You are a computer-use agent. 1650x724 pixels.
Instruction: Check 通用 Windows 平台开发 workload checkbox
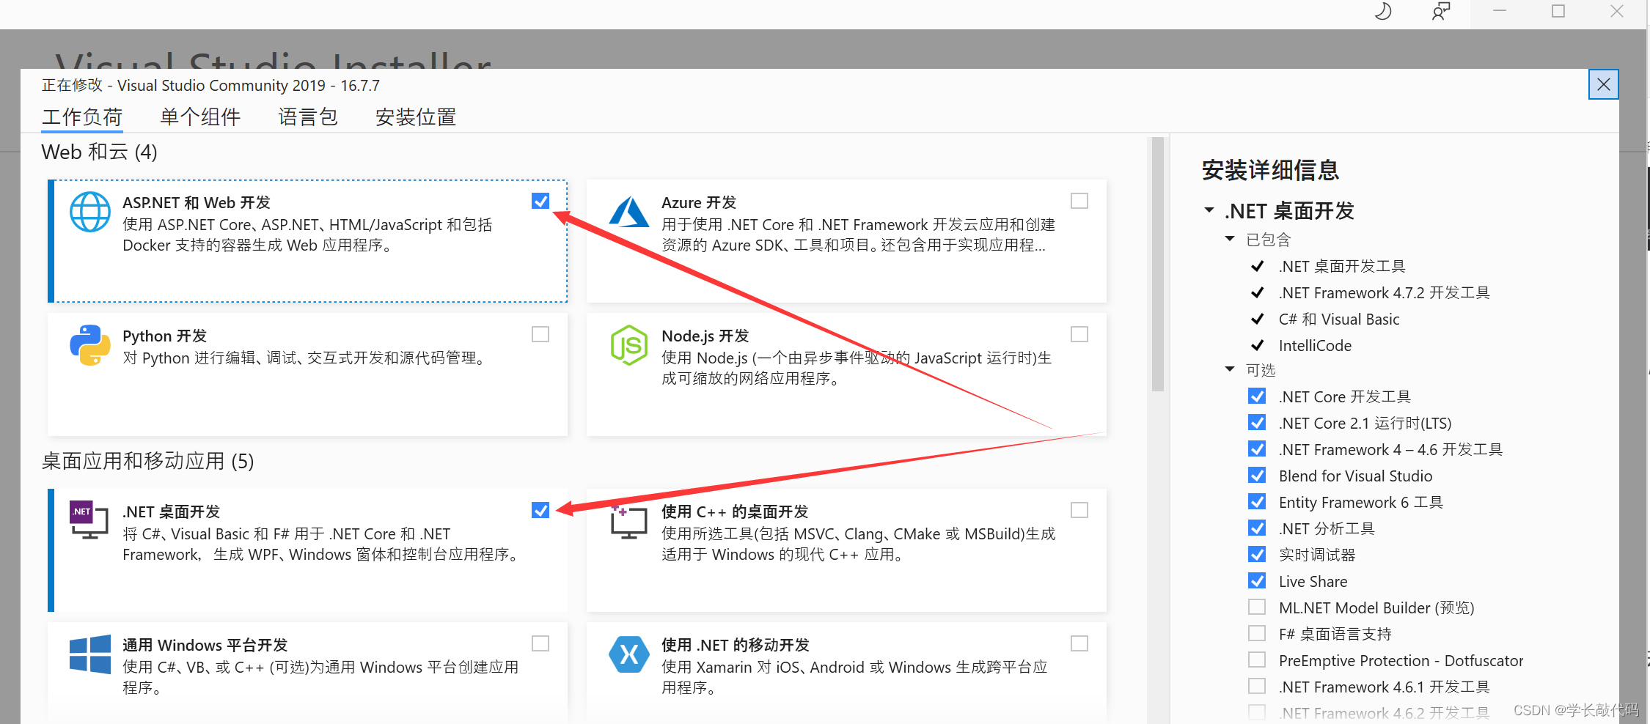tap(540, 643)
